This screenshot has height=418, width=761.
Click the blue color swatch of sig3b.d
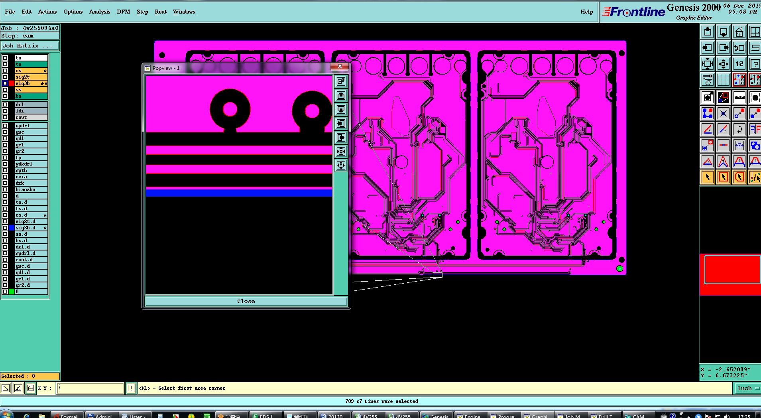[12, 228]
